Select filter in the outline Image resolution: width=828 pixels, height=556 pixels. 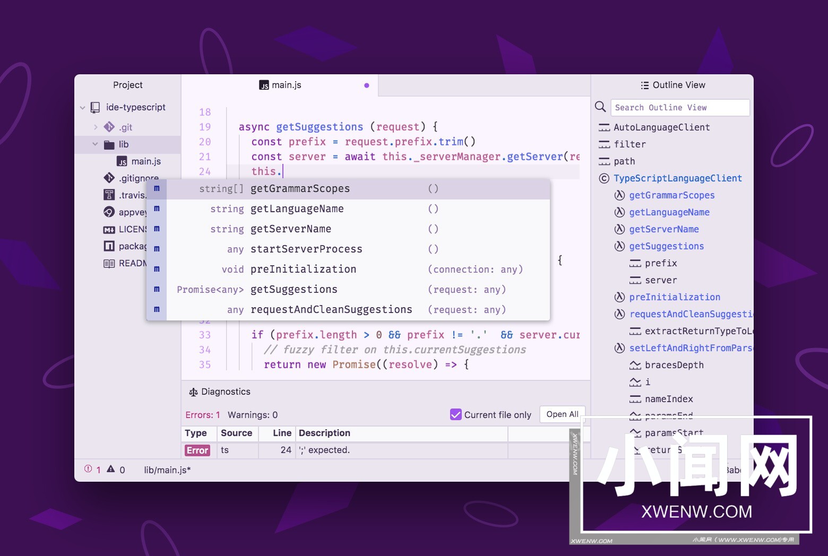click(x=629, y=144)
